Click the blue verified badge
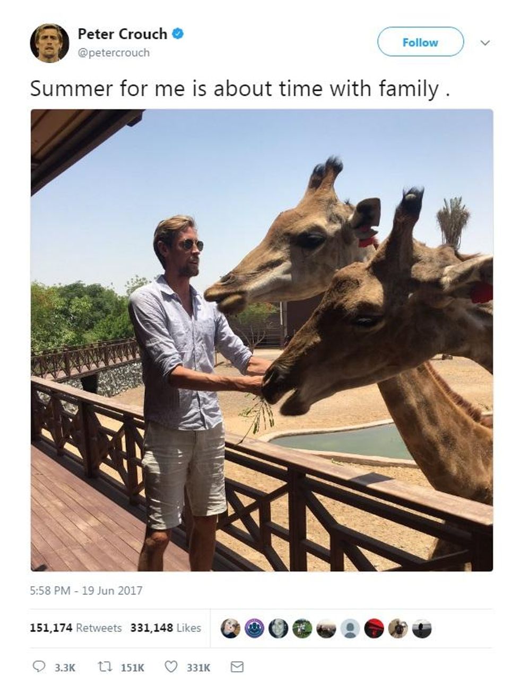The image size is (520, 692). click(x=179, y=34)
